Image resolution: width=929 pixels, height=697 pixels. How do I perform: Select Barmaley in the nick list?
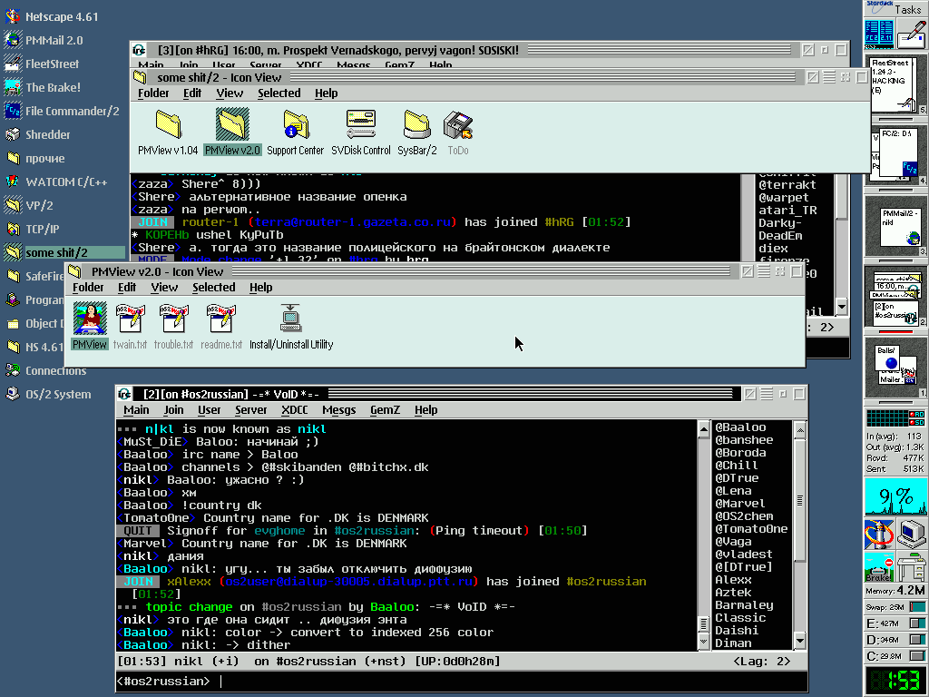click(x=744, y=605)
